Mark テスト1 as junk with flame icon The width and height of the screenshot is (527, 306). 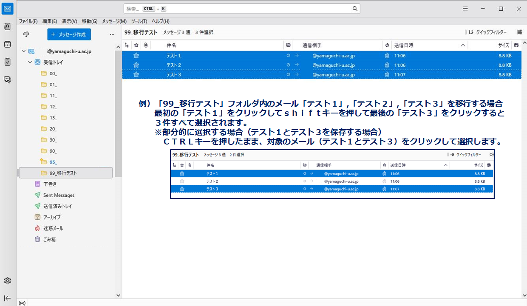pos(387,56)
